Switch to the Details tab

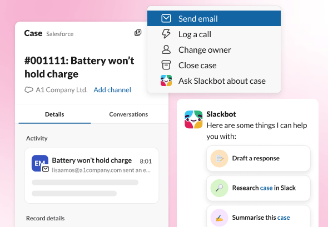click(x=54, y=114)
